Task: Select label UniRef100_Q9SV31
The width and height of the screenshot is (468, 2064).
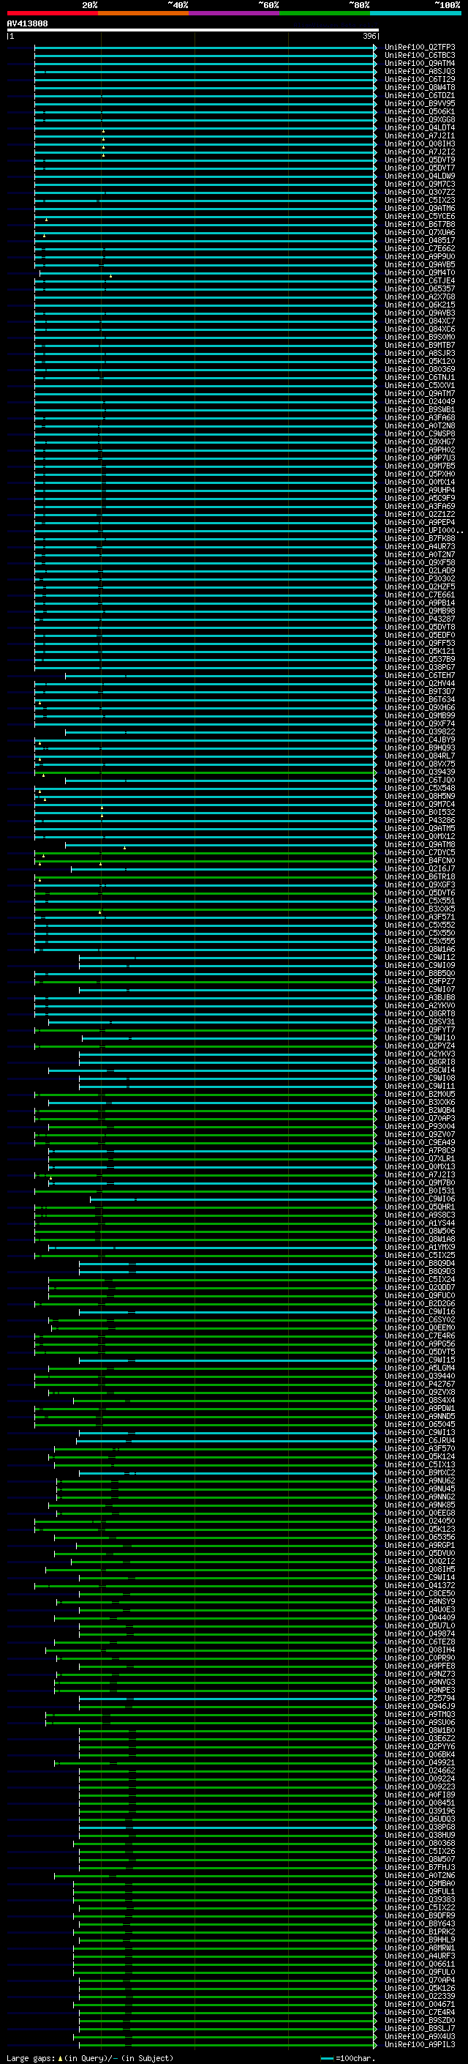Action: coord(420,1021)
